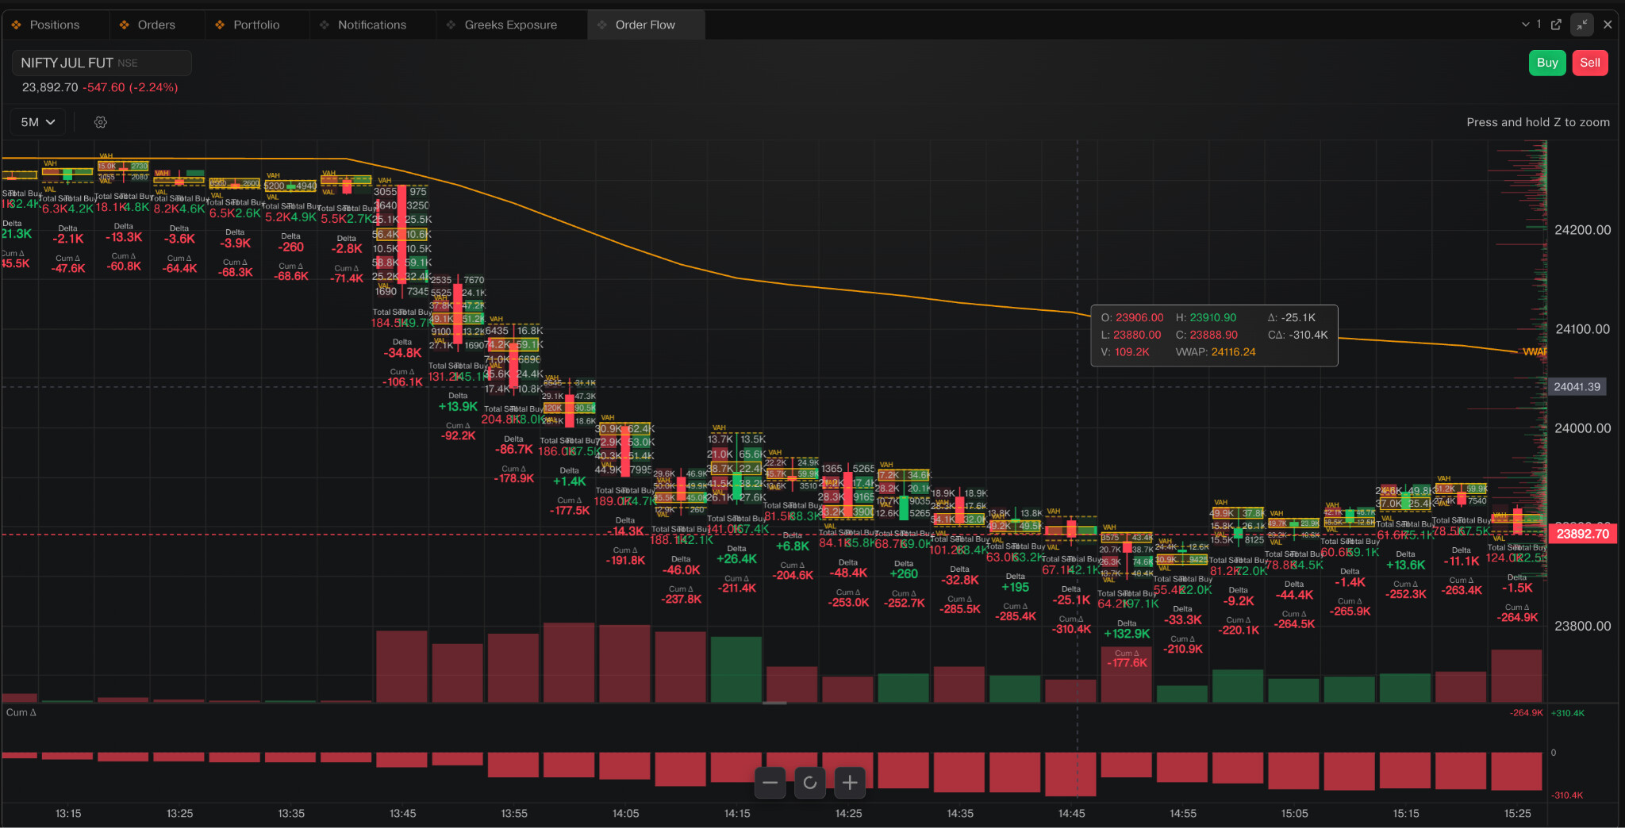Click the 23892.70 current price label

coord(1583,534)
